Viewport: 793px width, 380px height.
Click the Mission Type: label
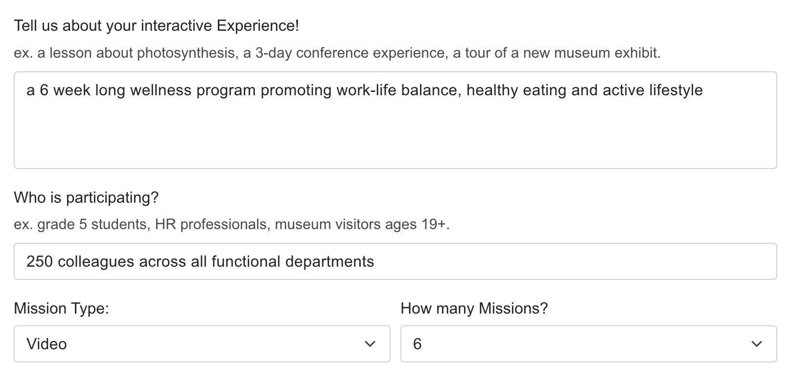pyautogui.click(x=62, y=308)
